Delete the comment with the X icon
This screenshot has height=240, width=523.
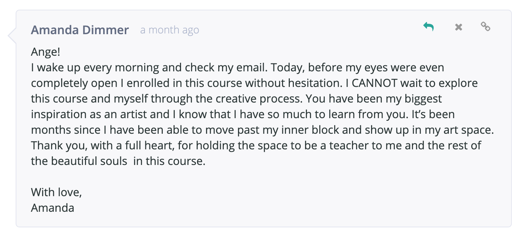pos(459,27)
